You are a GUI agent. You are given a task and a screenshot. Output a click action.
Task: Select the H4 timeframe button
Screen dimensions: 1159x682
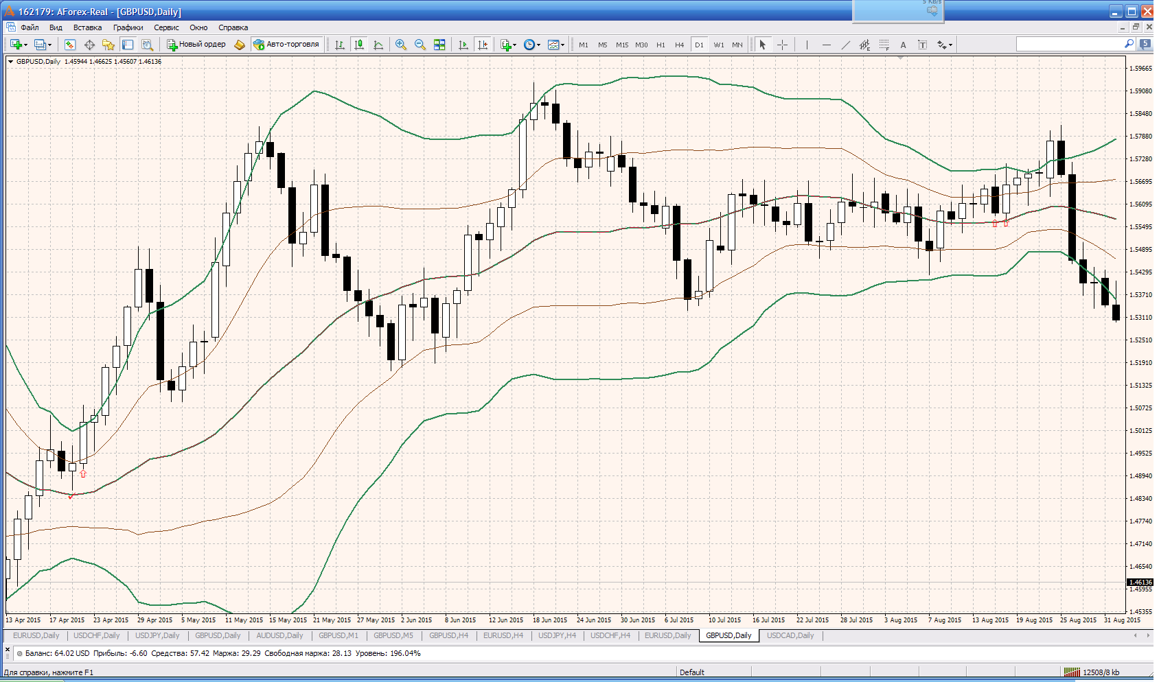[x=680, y=45]
